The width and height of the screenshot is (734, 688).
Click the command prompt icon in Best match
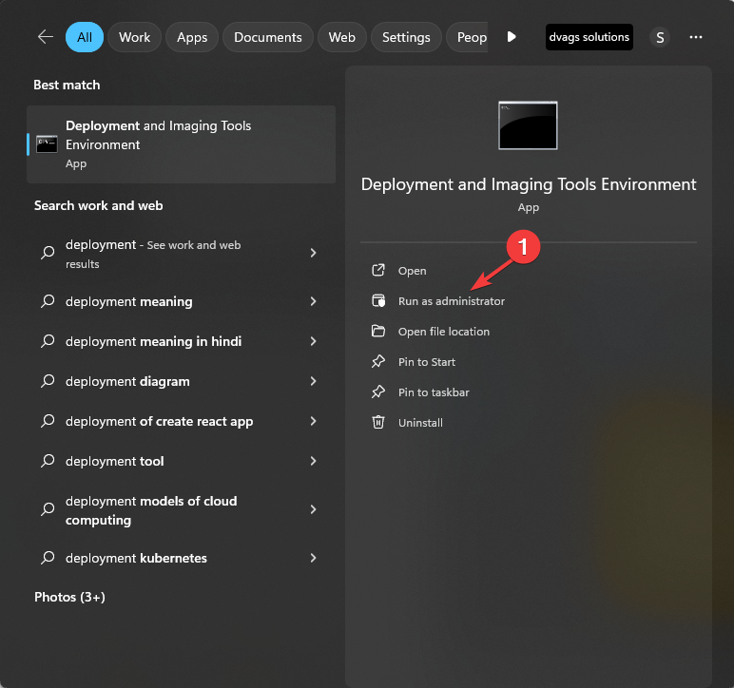(x=47, y=144)
